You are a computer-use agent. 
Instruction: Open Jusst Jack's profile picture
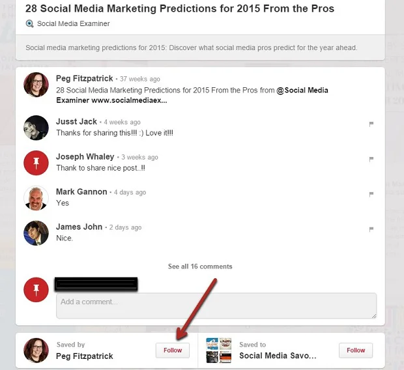[36, 128]
